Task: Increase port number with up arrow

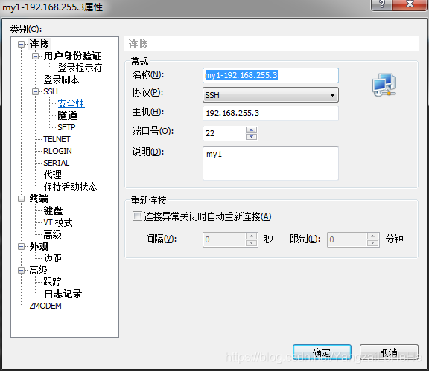Action: (x=252, y=130)
